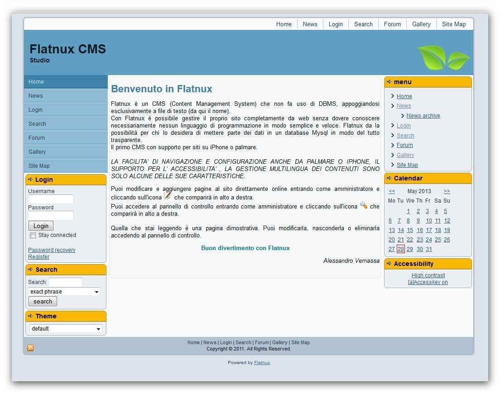The height and width of the screenshot is (393, 500).
Task: Open the exact phrase search mode dropdown
Action: [64, 291]
